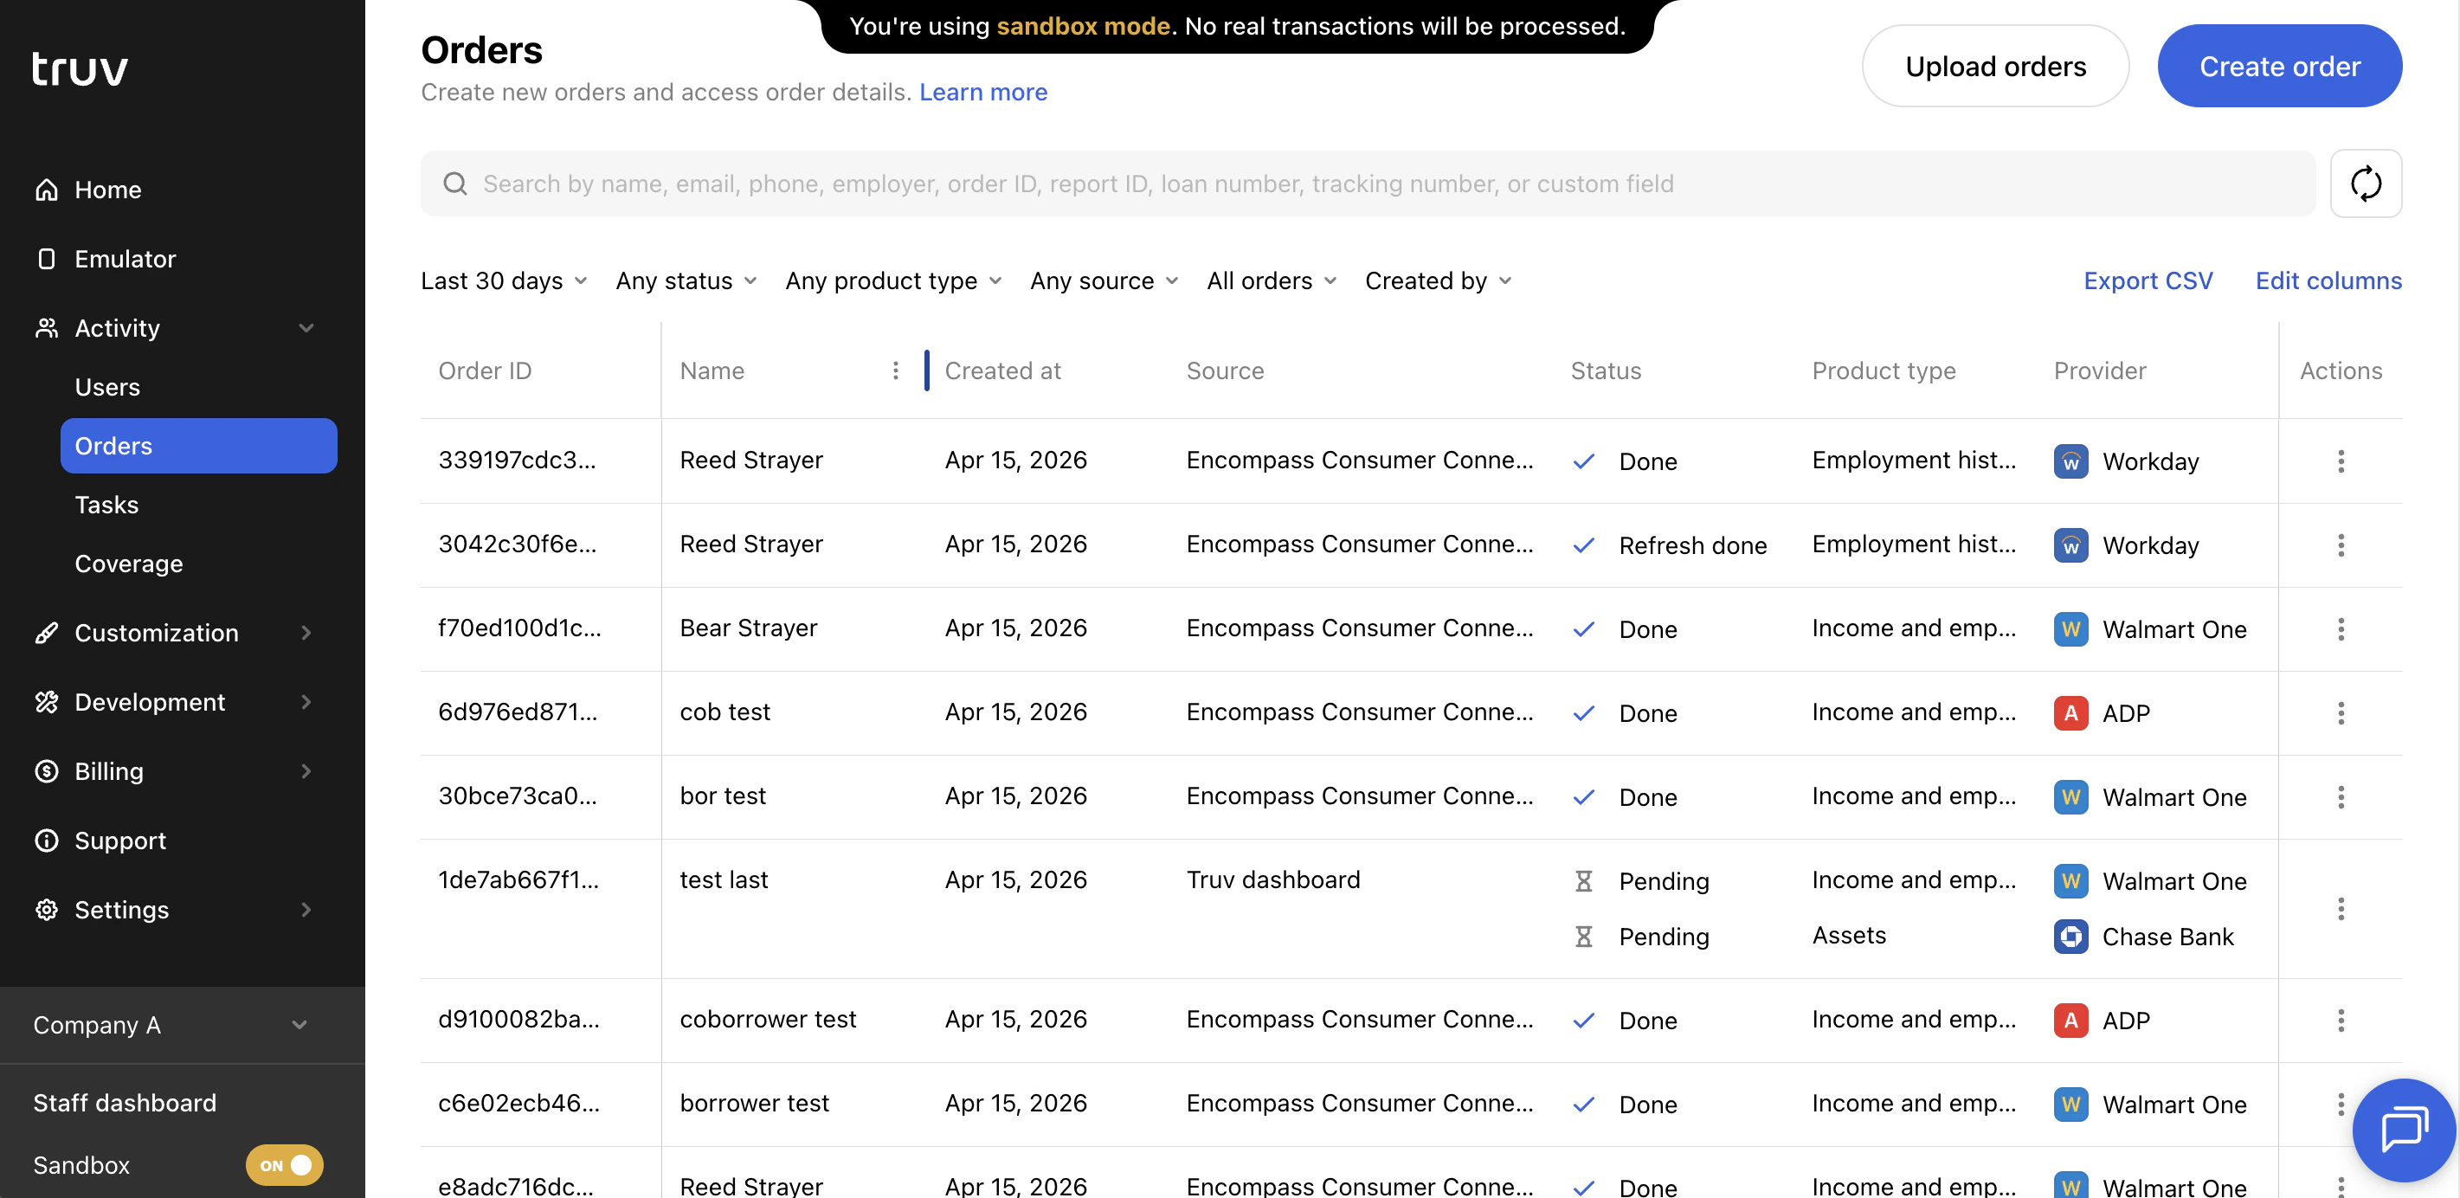This screenshot has height=1198, width=2460.
Task: Click name 'borrower test'
Action: 755,1104
